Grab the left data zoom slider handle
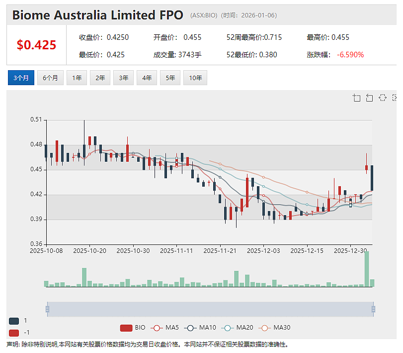 point(47,309)
